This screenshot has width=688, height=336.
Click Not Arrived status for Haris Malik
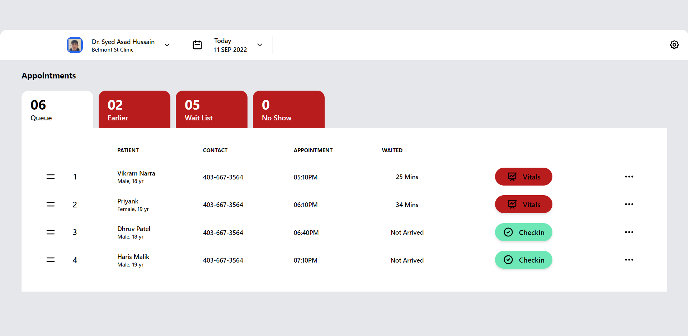(407, 260)
